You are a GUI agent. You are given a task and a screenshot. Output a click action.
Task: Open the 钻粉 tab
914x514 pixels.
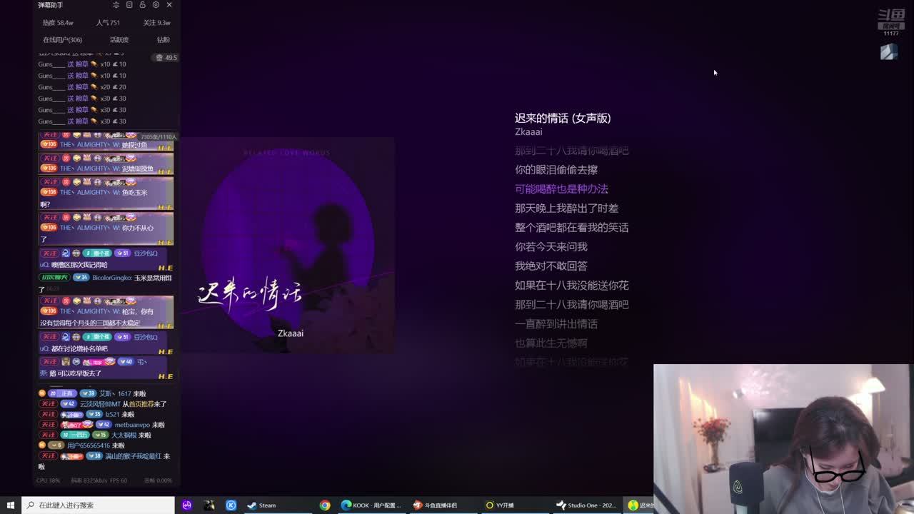point(164,40)
